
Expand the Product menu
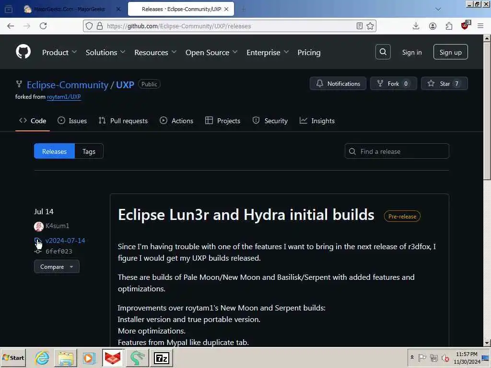(59, 52)
